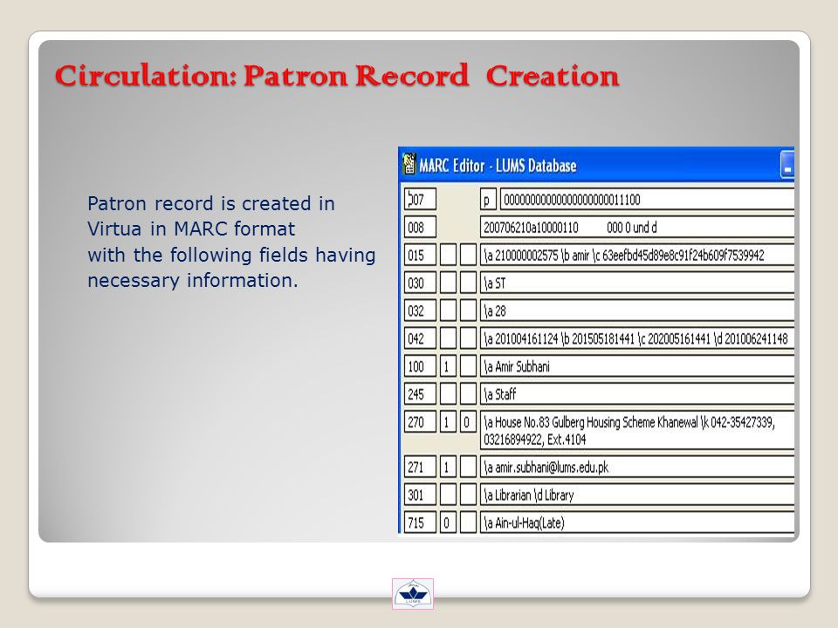
Task: Click the first indicator '1' in the 100 row
Action: click(448, 365)
